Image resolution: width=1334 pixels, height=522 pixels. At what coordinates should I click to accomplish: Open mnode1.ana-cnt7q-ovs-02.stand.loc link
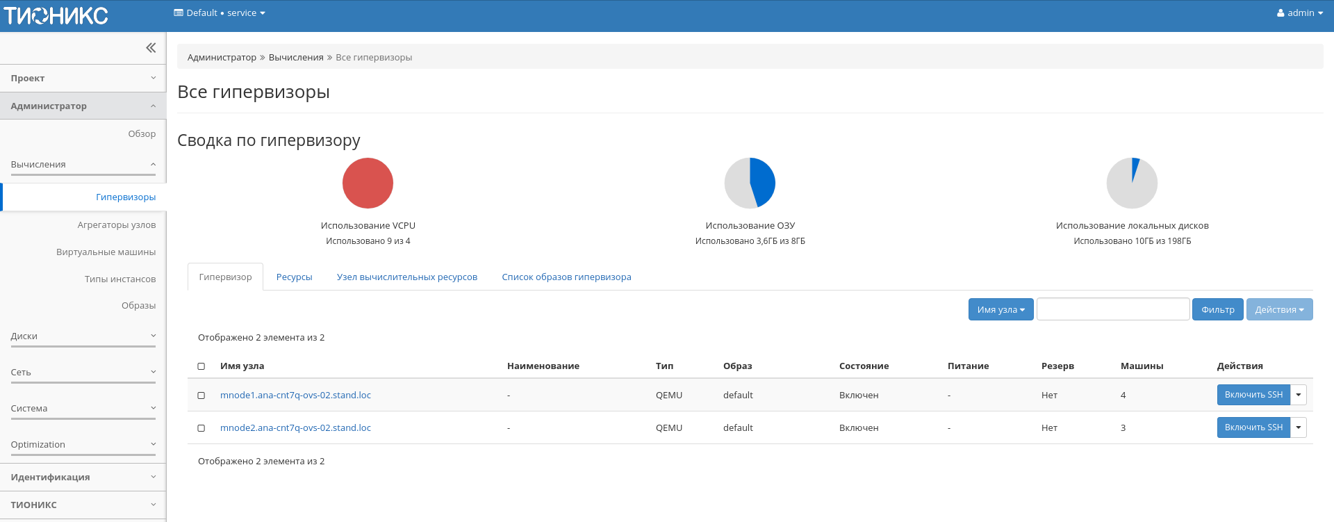point(295,395)
